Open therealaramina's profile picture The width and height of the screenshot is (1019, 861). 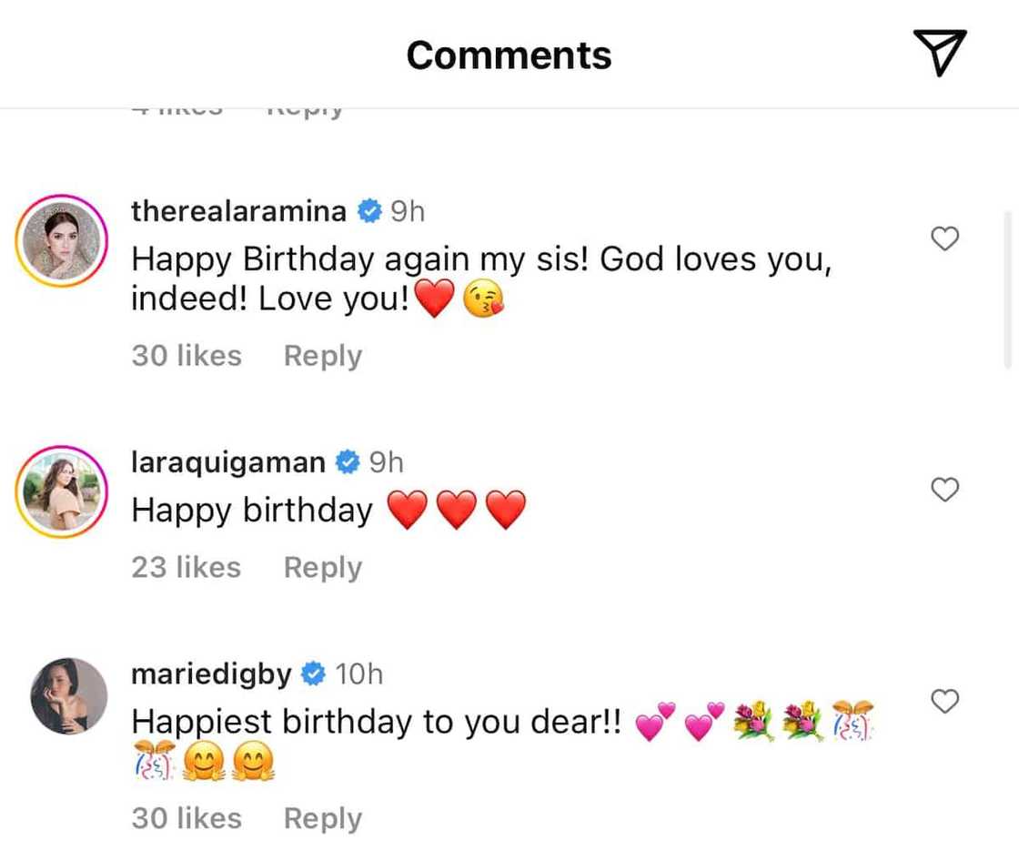[x=62, y=240]
